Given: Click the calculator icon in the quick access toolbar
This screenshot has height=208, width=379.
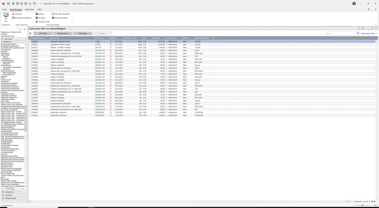Looking at the screenshot, I should pyautogui.click(x=13, y=3).
